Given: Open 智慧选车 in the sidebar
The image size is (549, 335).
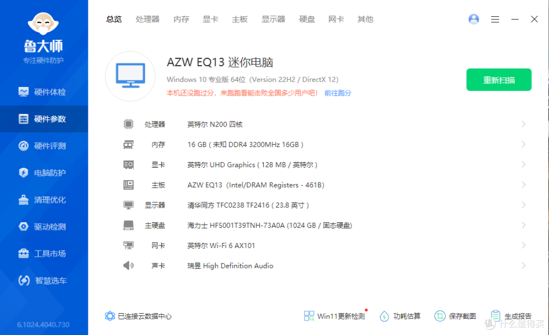Looking at the screenshot, I should pyautogui.click(x=44, y=281).
